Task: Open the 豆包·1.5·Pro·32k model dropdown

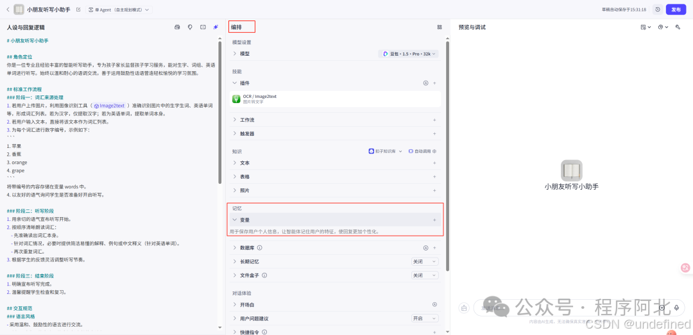Action: (409, 53)
